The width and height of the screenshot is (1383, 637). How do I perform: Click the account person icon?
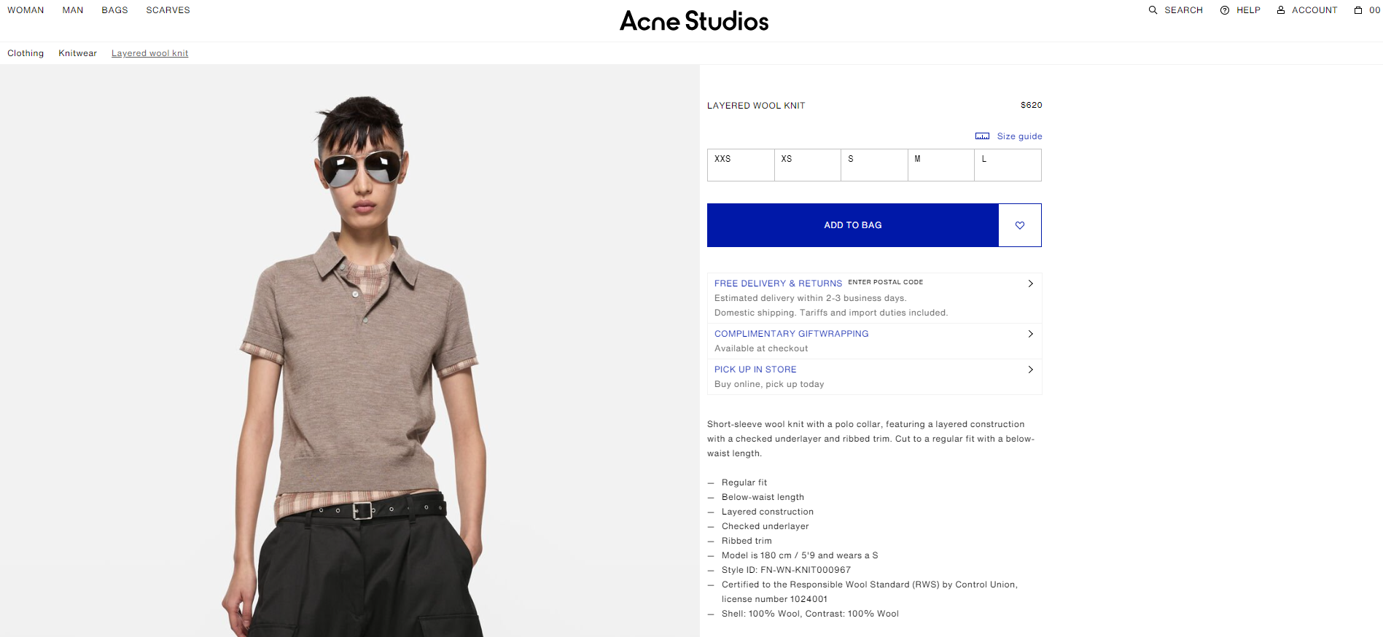pyautogui.click(x=1281, y=10)
